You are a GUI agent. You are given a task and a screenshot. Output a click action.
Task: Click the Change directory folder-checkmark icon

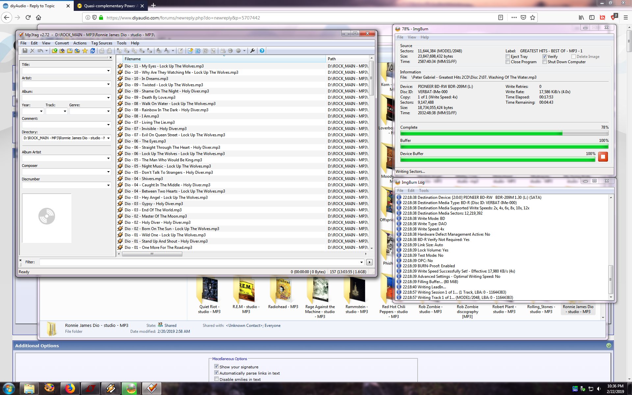[55, 51]
